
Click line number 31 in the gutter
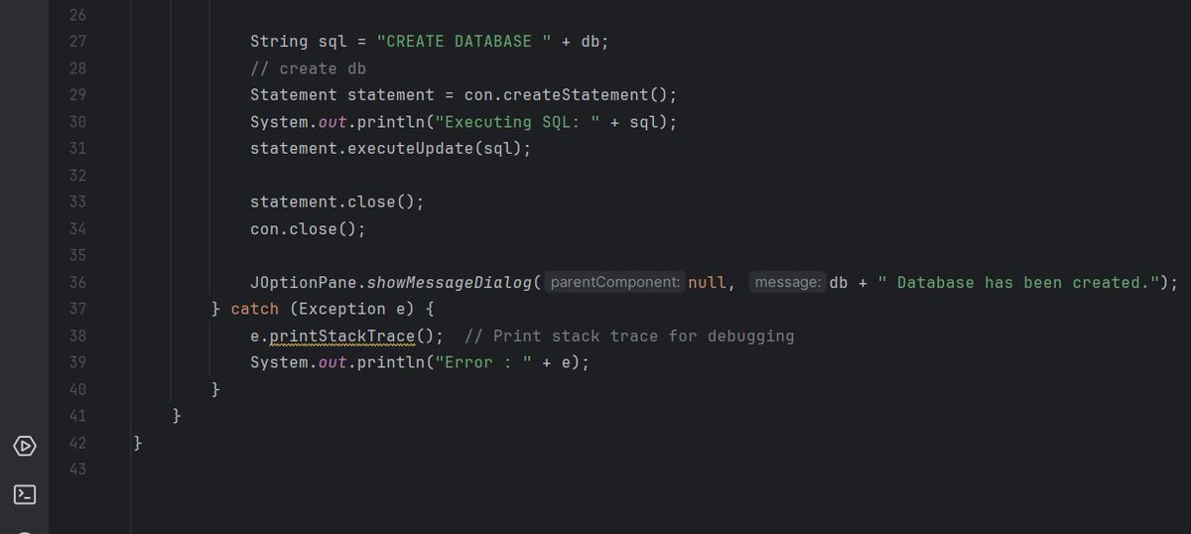click(77, 149)
